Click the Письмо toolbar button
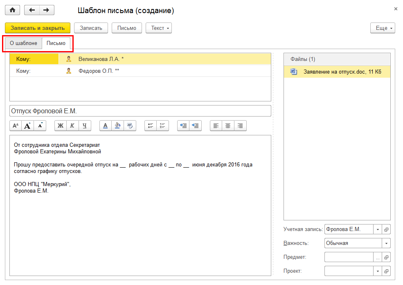The height and width of the screenshot is (285, 403). click(x=127, y=28)
